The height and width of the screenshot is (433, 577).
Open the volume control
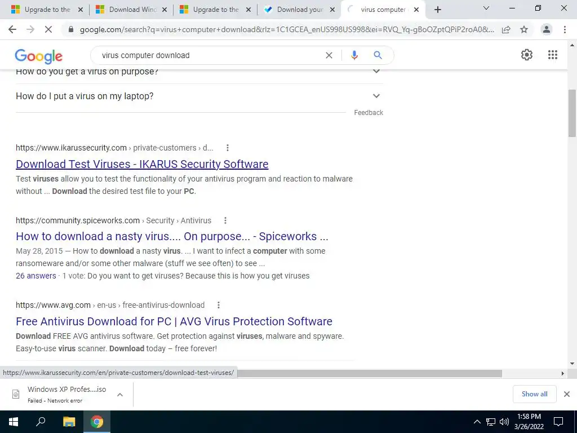coord(504,422)
